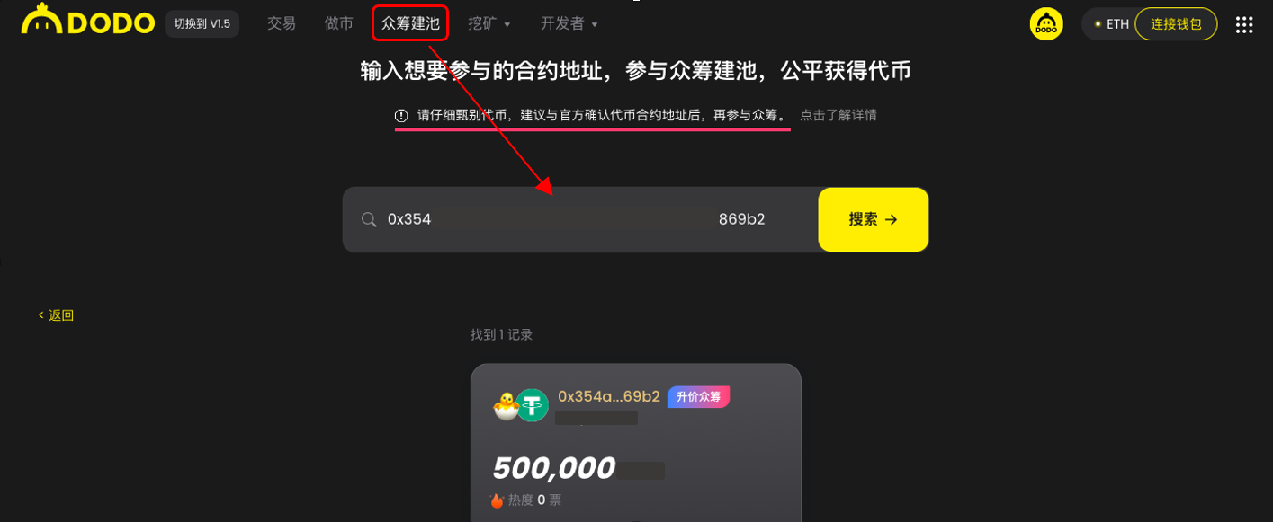Click the warning info icon beside the notice

tap(401, 116)
